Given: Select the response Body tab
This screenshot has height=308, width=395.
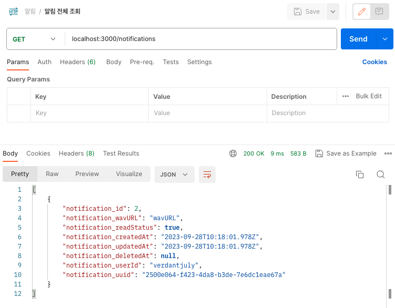Looking at the screenshot, I should pos(11,153).
